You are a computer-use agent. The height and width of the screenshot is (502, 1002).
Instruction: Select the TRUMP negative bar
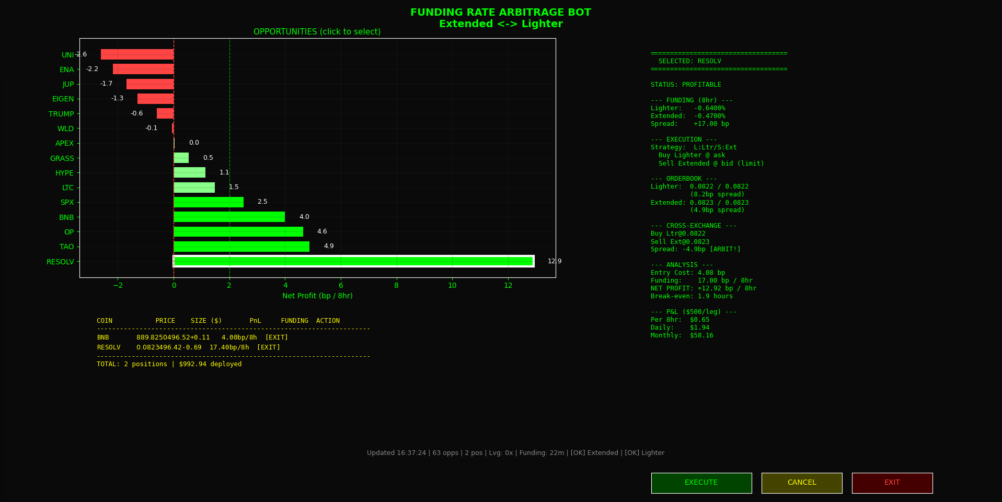click(165, 113)
